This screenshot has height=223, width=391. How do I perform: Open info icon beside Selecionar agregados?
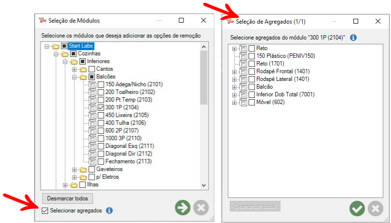(x=109, y=210)
